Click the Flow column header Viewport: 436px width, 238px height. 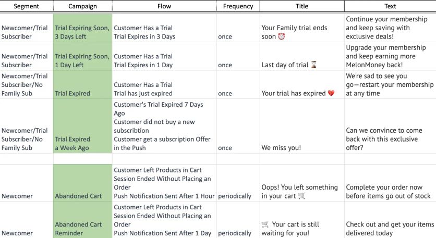point(164,6)
